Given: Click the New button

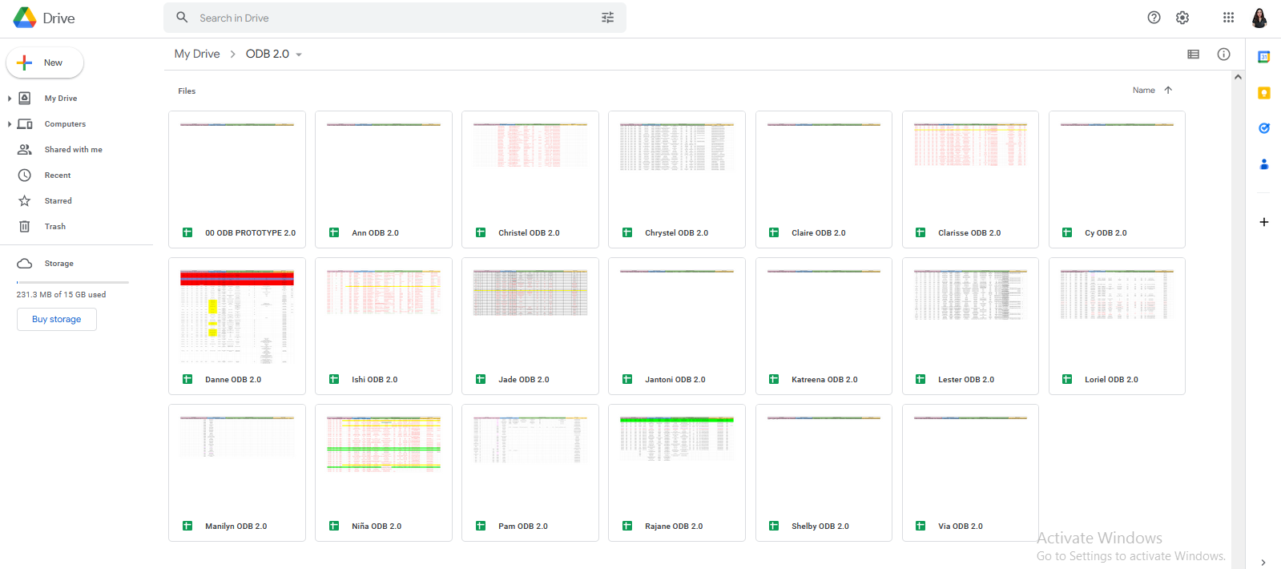Looking at the screenshot, I should tap(45, 63).
